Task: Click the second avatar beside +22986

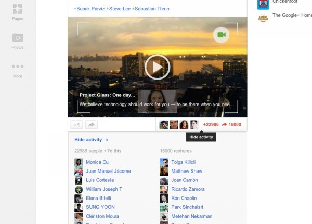Action: (174, 125)
